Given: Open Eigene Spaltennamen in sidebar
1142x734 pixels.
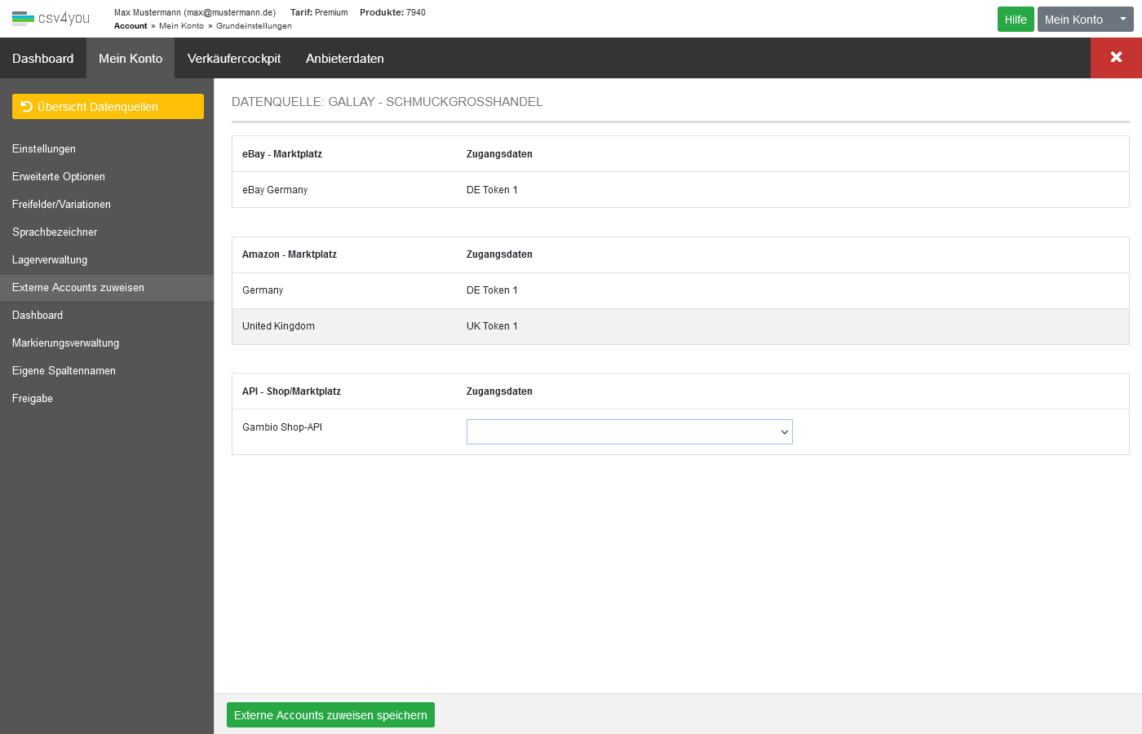Looking at the screenshot, I should click(x=64, y=371).
